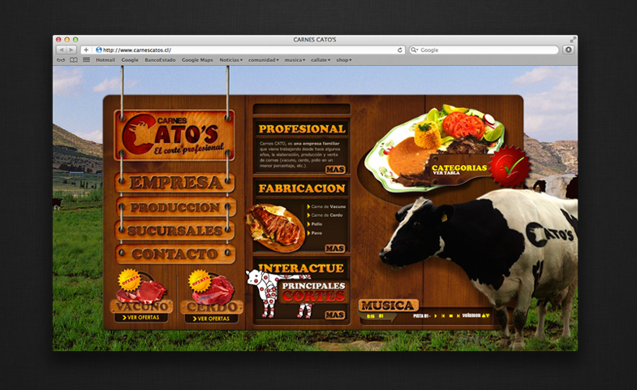This screenshot has width=637, height=390.
Task: Click the OFERTA badge on Vacuno meat
Action: (x=129, y=279)
